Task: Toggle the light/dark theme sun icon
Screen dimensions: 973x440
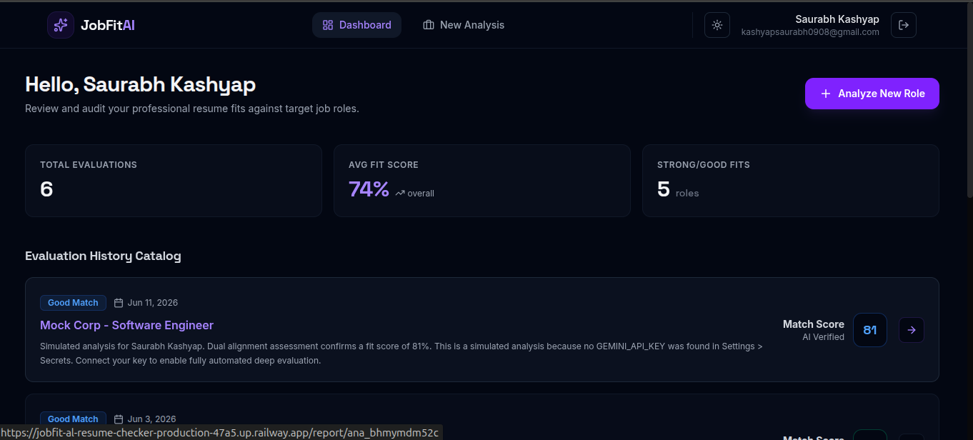Action: click(717, 25)
